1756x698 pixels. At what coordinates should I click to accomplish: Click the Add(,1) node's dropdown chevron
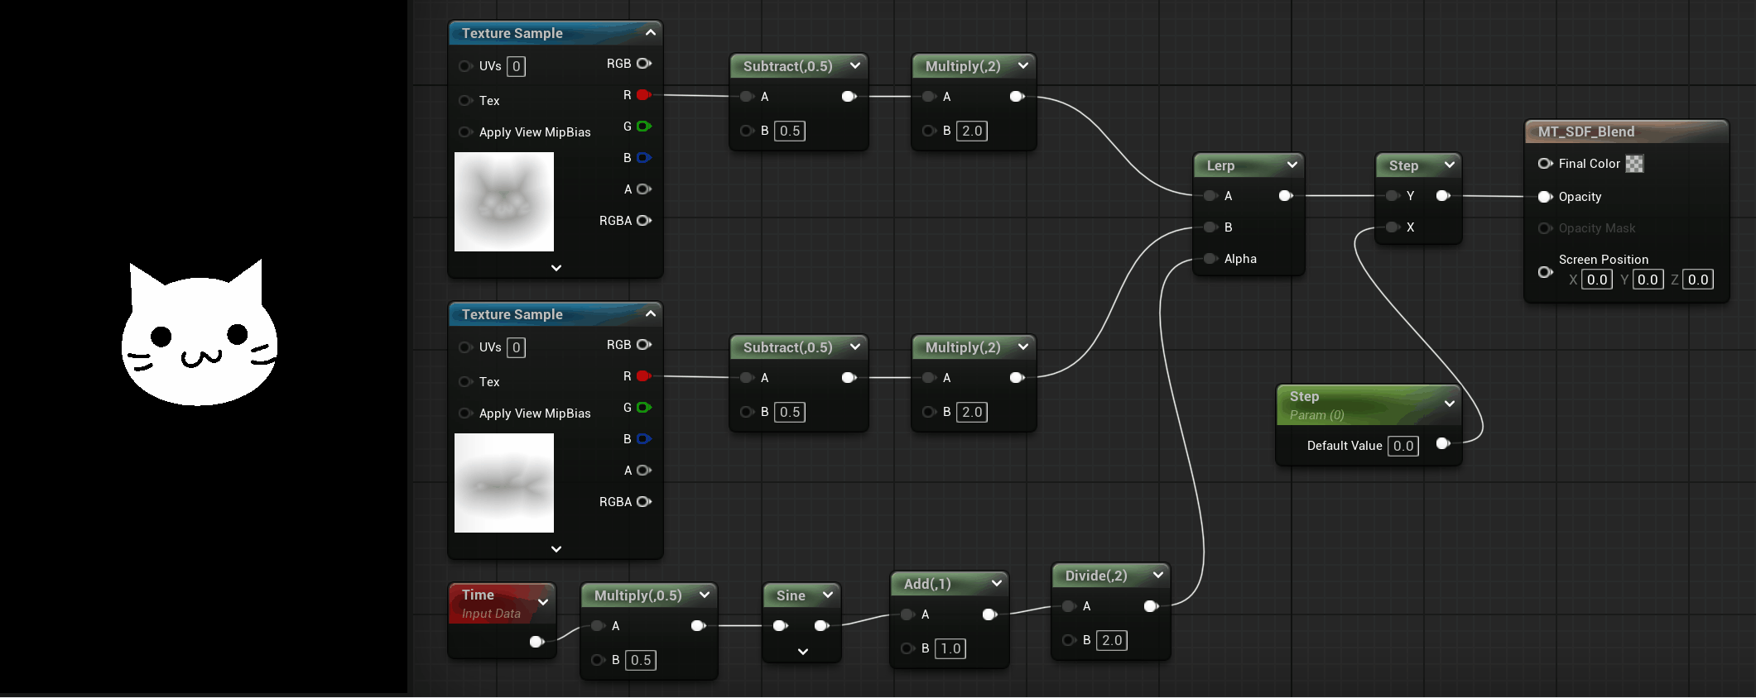(997, 584)
